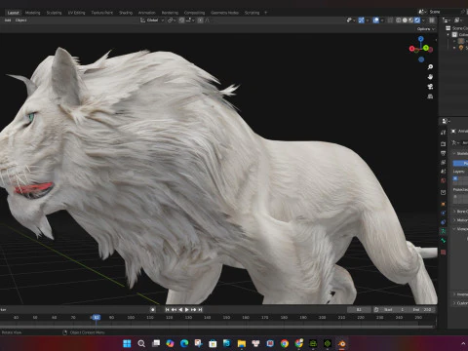468x351 pixels.
Task: Open the orange Object properties tab
Action: [x=444, y=204]
